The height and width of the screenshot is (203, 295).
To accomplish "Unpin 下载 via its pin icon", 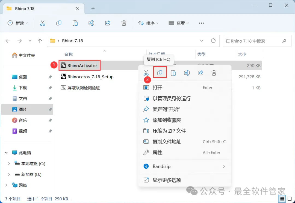I will coord(50,88).
